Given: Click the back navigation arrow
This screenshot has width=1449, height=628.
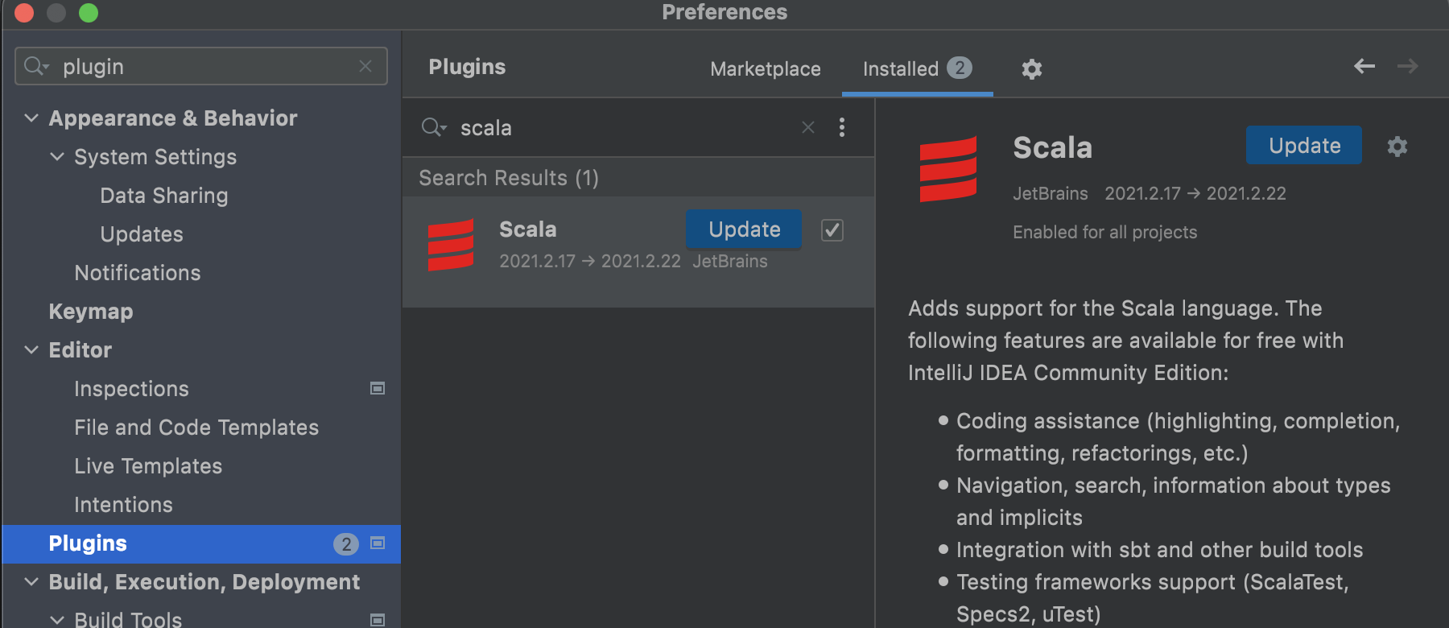Looking at the screenshot, I should click(1364, 67).
